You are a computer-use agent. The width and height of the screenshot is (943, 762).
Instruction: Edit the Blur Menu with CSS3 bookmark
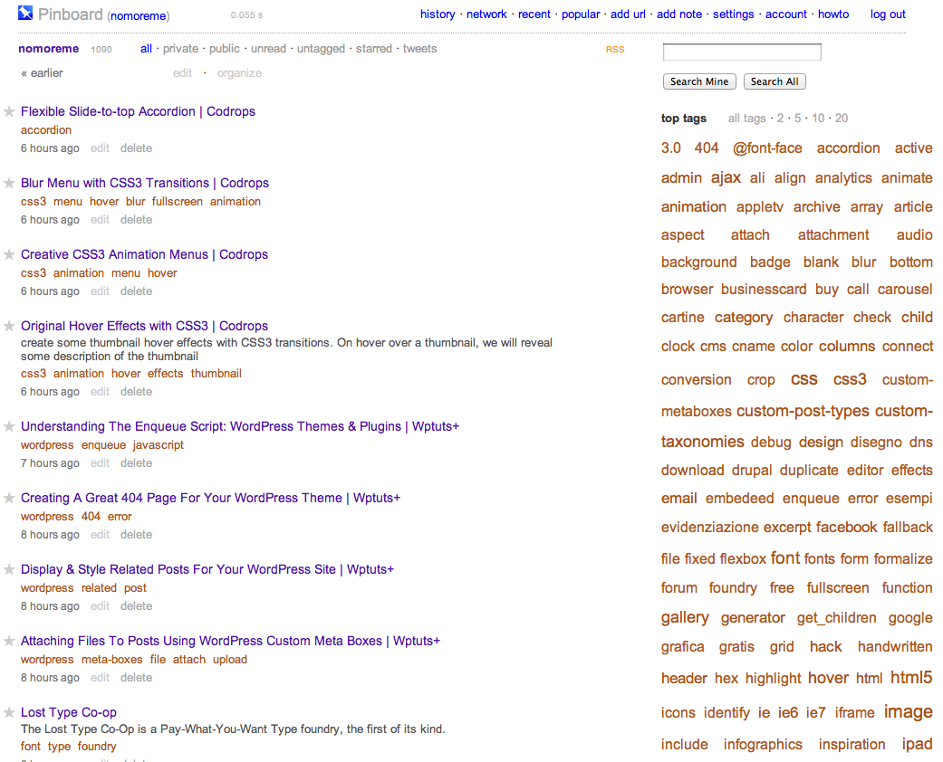(x=100, y=220)
